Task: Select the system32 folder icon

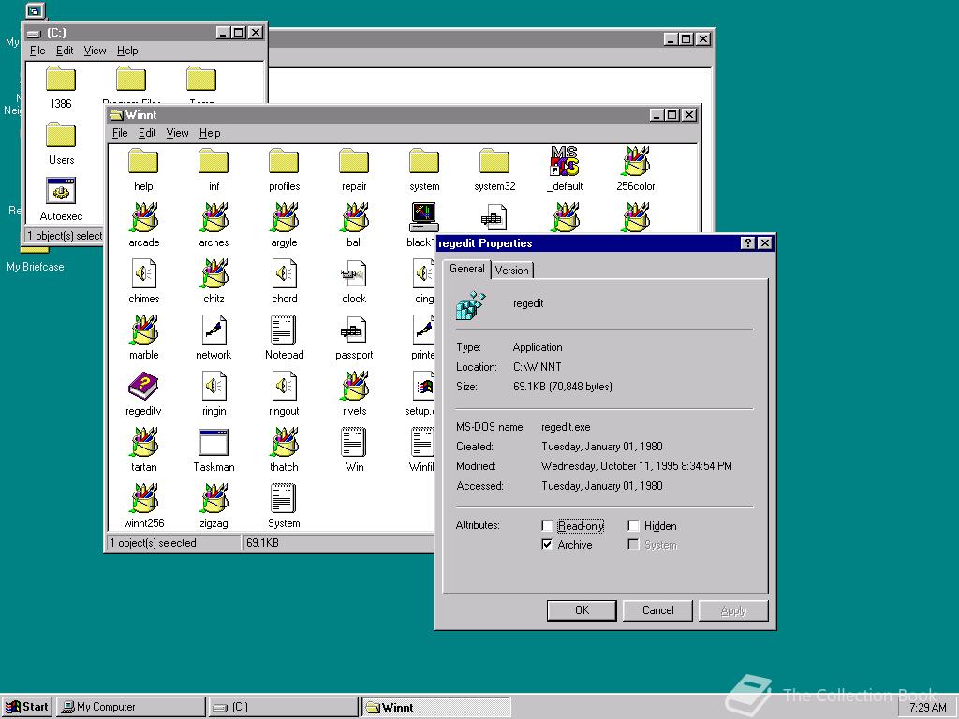Action: (x=494, y=161)
